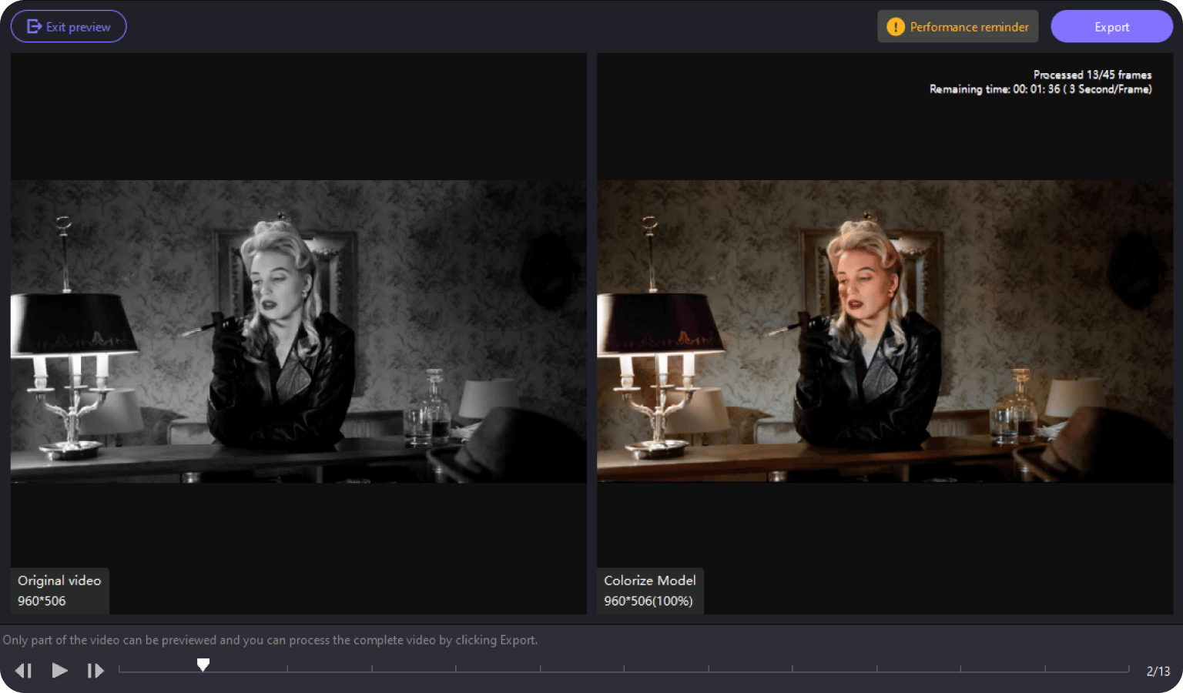Screen dimensions: 1183x693
Task: Jump to the first tick of the timeline
Action: click(119, 670)
